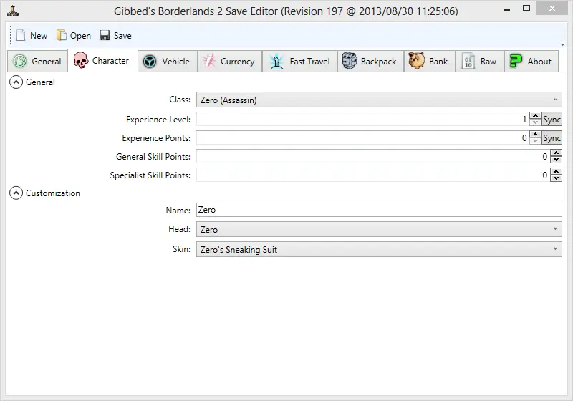The width and height of the screenshot is (573, 401).
Task: Open the Fast Travel station icon
Action: click(x=276, y=62)
